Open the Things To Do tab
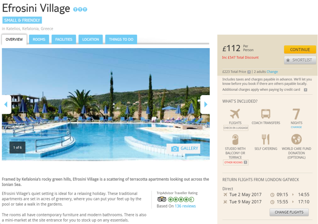The width and height of the screenshot is (318, 224). coord(121,39)
